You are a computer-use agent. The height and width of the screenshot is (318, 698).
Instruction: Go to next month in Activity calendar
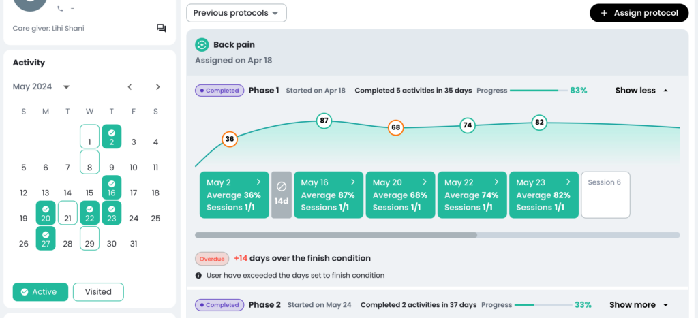(157, 86)
